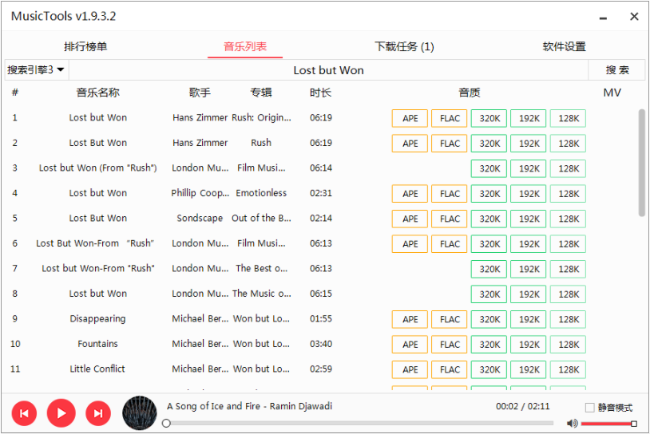Minimize the MusicTools window
The image size is (650, 434).
[604, 17]
